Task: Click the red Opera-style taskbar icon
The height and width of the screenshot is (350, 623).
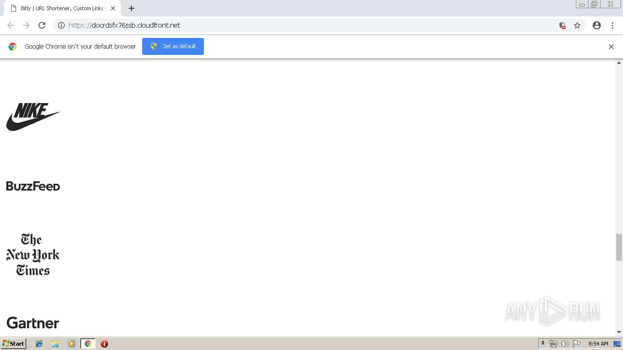Action: tap(104, 344)
